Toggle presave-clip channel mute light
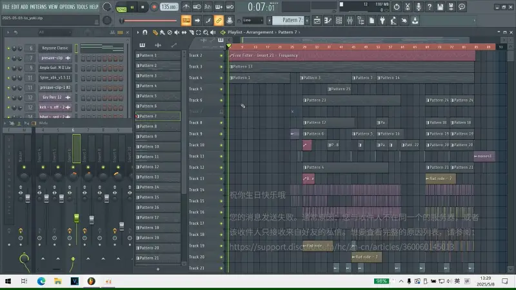The image size is (516, 290). pos(8,58)
